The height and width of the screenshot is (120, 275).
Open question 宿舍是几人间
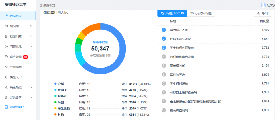coord(179,30)
